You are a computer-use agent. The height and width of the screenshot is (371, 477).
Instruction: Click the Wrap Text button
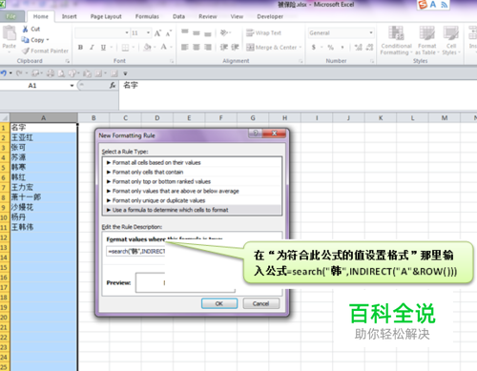pos(263,32)
